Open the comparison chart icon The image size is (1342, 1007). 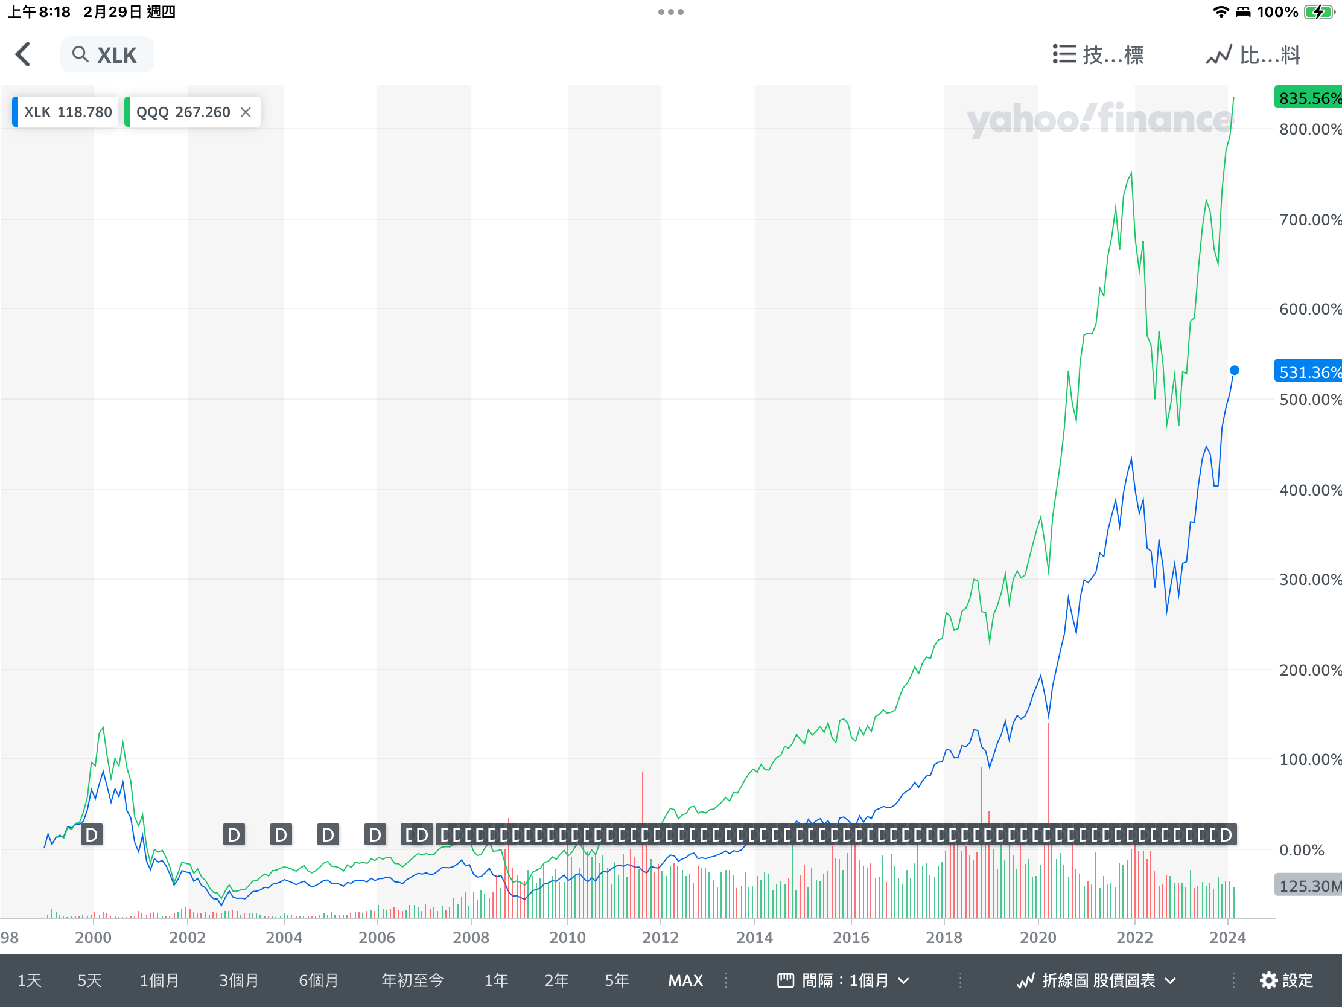(x=1219, y=54)
